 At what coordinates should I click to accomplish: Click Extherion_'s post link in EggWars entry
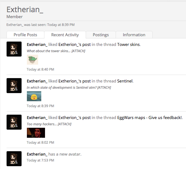(74, 118)
